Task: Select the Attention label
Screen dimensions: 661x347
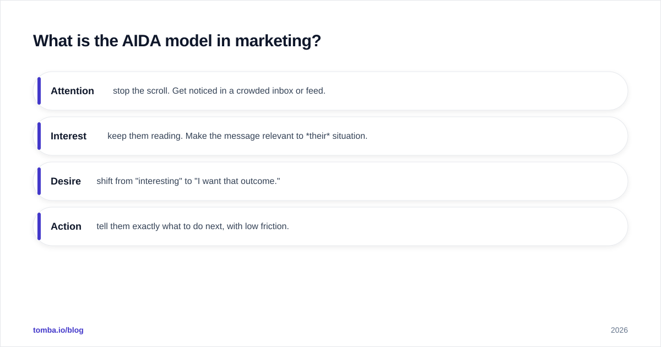Action: [72, 91]
